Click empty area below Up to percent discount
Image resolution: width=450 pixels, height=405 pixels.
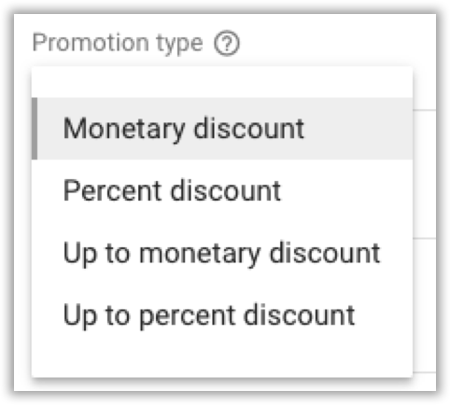(222, 362)
